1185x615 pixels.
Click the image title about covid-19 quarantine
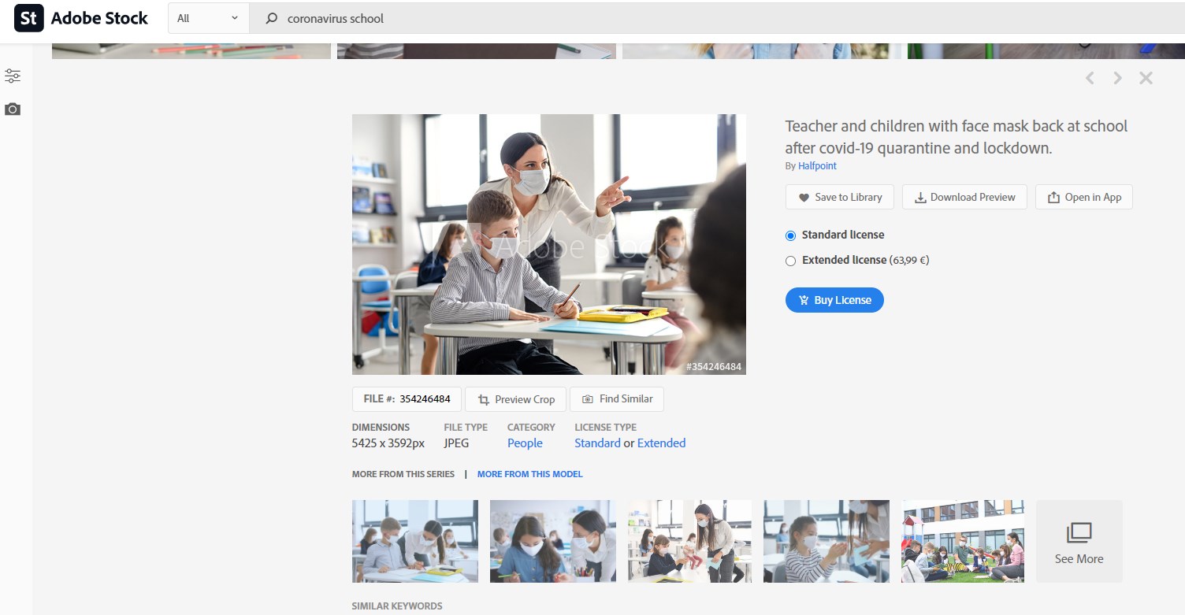957,137
